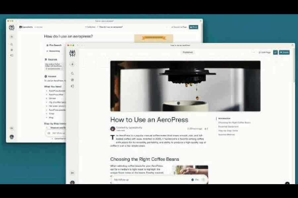Open Library icon in the back window sidebar
Image resolution: width=298 pixels, height=198 pixels.
pyautogui.click(x=12, y=55)
